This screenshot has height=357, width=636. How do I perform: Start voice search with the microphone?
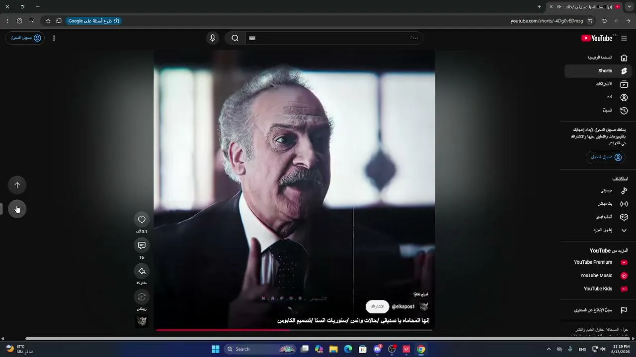click(213, 38)
